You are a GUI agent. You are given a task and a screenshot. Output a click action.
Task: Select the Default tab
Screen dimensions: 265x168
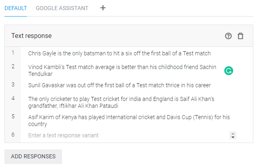(16, 8)
